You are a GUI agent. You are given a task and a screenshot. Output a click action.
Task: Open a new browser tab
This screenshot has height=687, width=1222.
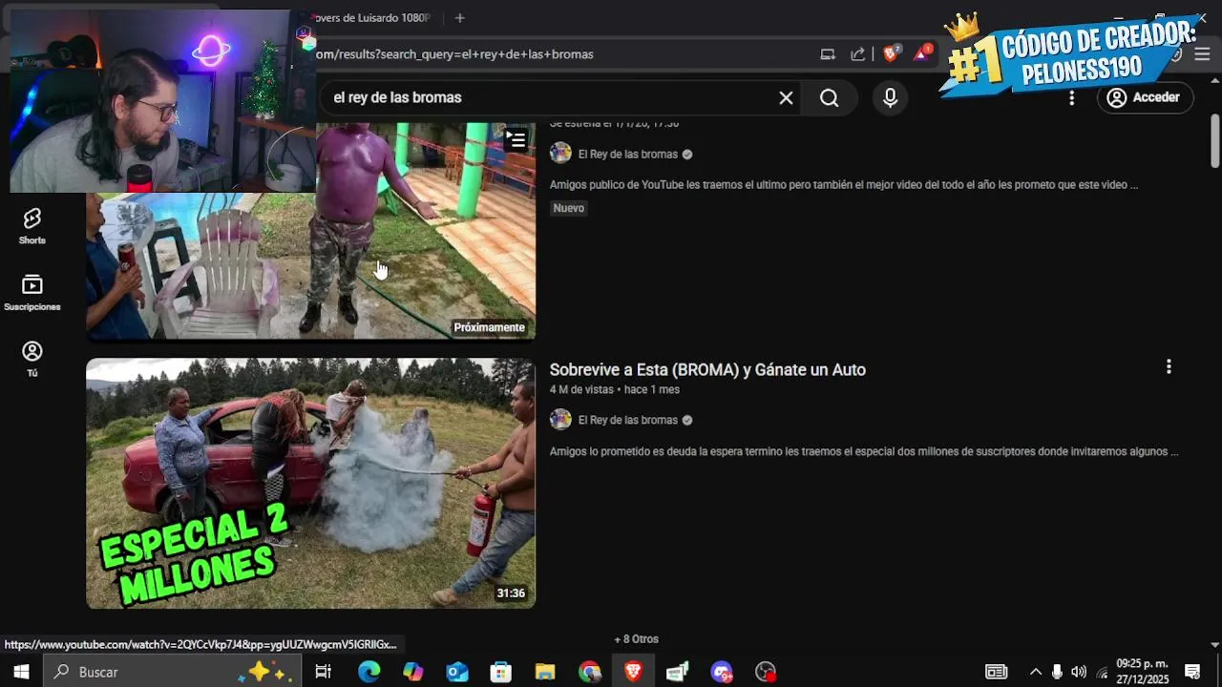[459, 18]
